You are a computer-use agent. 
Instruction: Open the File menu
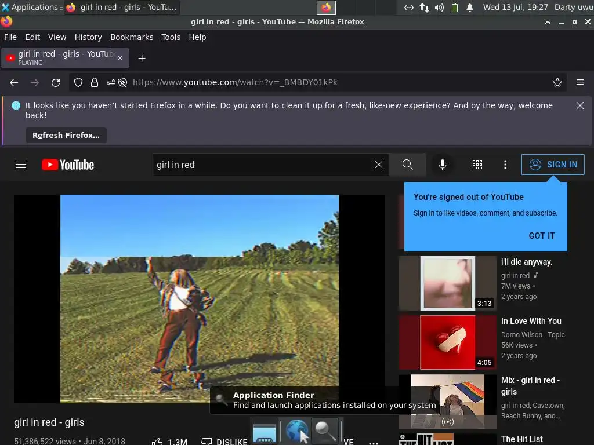10,37
